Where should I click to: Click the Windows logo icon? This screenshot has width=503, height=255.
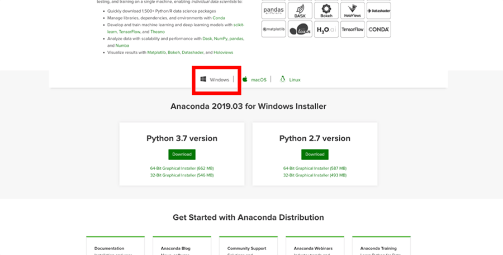(x=203, y=79)
